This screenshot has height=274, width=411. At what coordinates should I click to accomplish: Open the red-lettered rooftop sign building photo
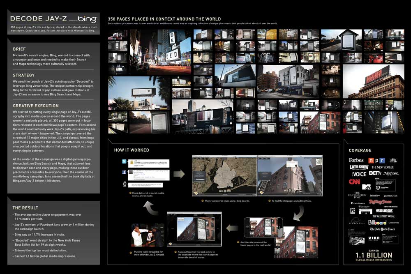click(x=373, y=81)
